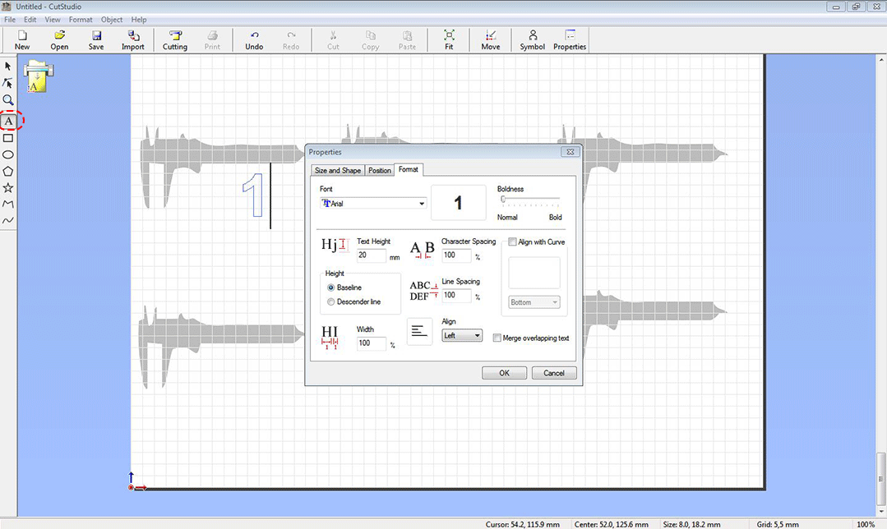Click the 100% zoom status entry

click(866, 524)
